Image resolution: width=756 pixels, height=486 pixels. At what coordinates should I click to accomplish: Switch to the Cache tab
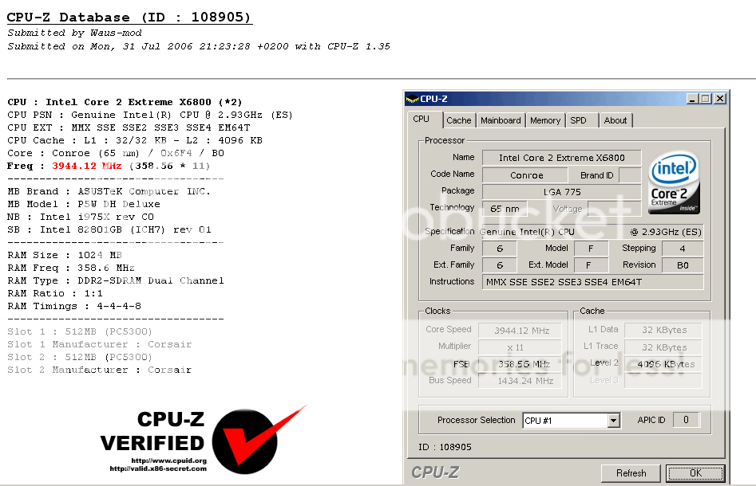tap(458, 120)
